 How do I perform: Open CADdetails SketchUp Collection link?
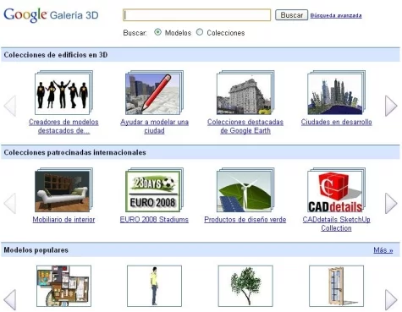pos(336,224)
